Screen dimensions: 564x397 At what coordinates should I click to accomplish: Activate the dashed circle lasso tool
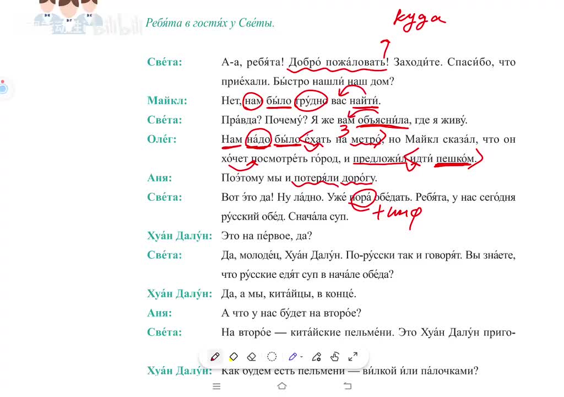pyautogui.click(x=272, y=357)
